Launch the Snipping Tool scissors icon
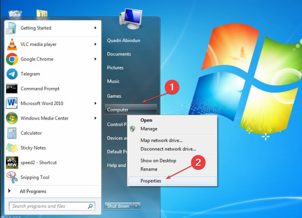The height and width of the screenshot is (218, 302). pyautogui.click(x=12, y=177)
